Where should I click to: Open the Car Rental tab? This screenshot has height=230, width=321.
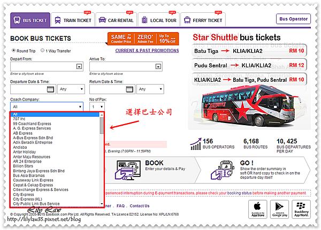click(116, 20)
